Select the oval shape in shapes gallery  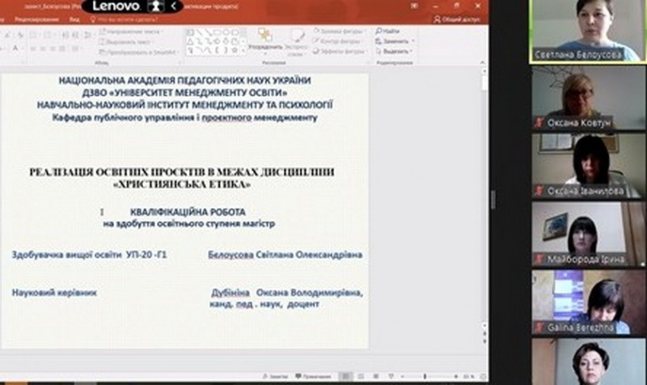click(226, 32)
